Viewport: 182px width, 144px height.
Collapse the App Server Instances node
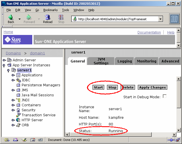click(4, 65)
